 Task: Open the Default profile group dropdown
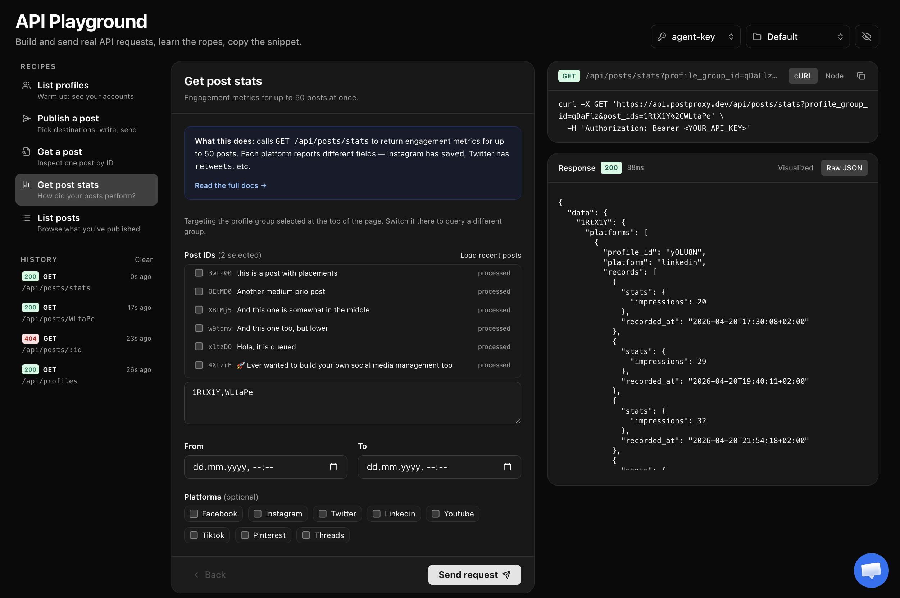[798, 37]
